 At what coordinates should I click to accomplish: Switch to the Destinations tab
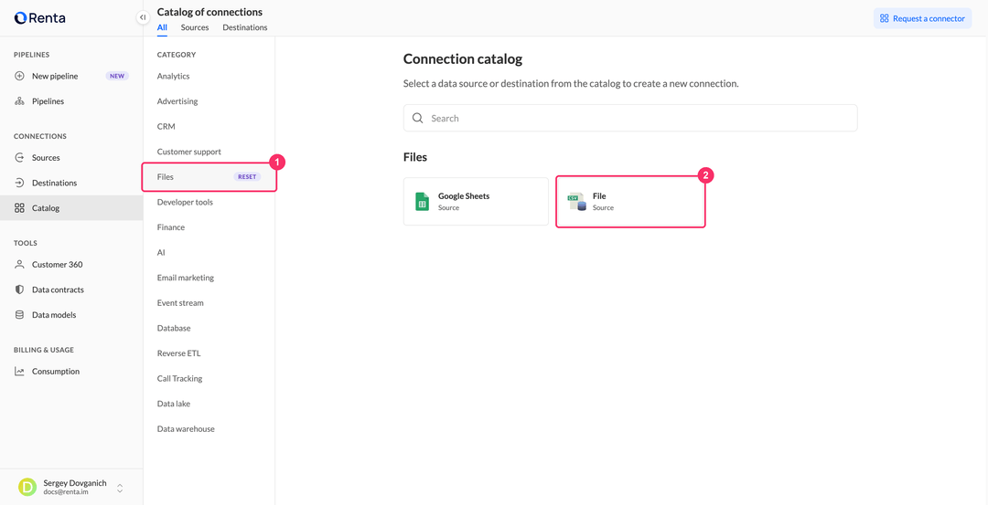(245, 27)
